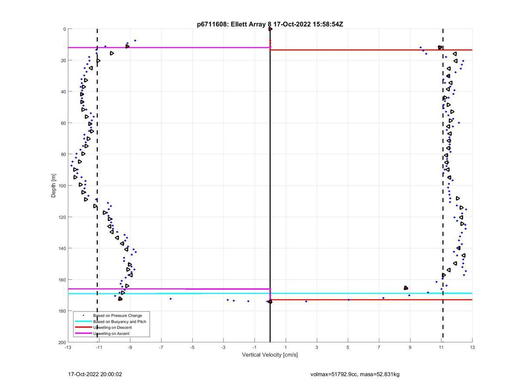This screenshot has width=522, height=385.
Task: Click the y-axis tick label "40"
Action: 63,92
